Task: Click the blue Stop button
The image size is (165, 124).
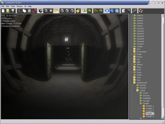Action: [x=117, y=11]
